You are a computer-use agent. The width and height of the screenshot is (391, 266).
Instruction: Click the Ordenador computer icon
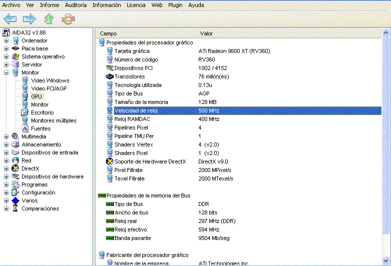[x=15, y=40]
